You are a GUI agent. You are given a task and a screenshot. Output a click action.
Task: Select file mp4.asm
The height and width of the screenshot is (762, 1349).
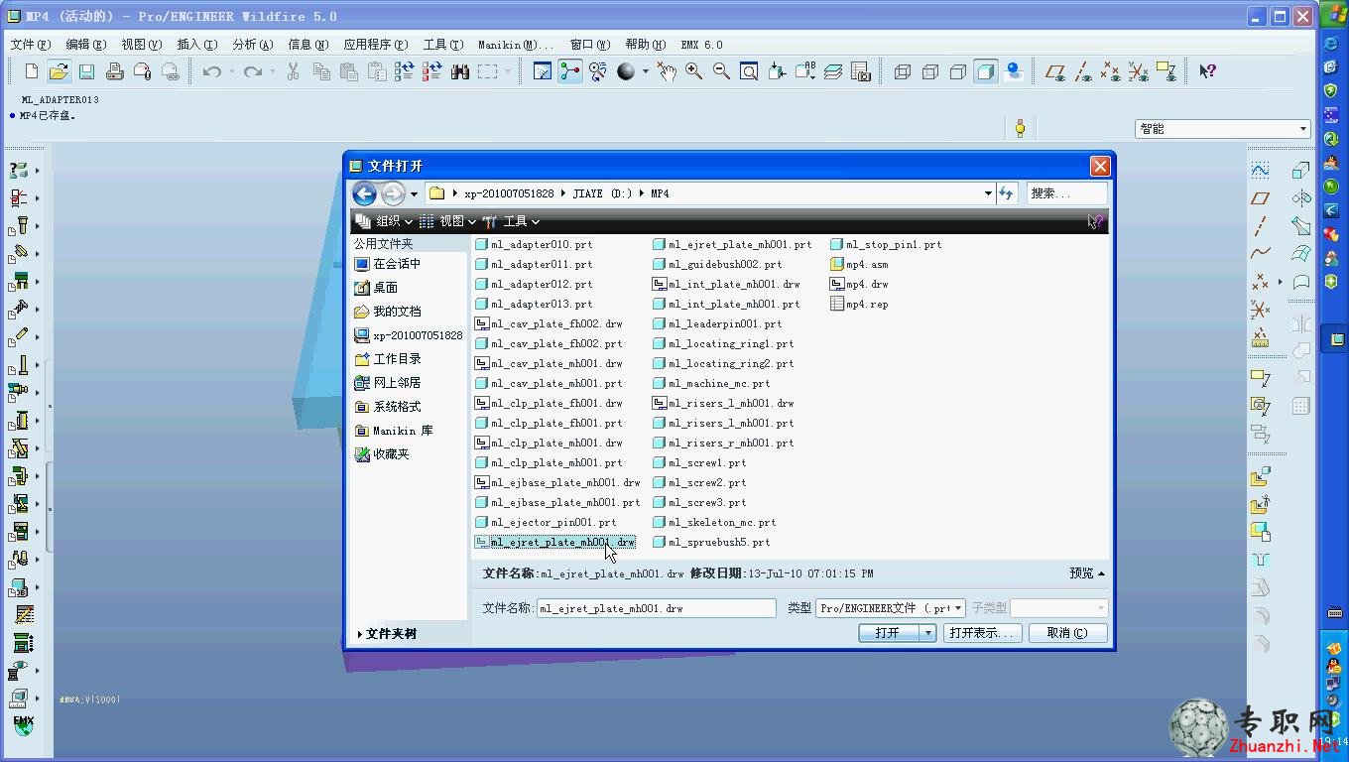coord(859,265)
